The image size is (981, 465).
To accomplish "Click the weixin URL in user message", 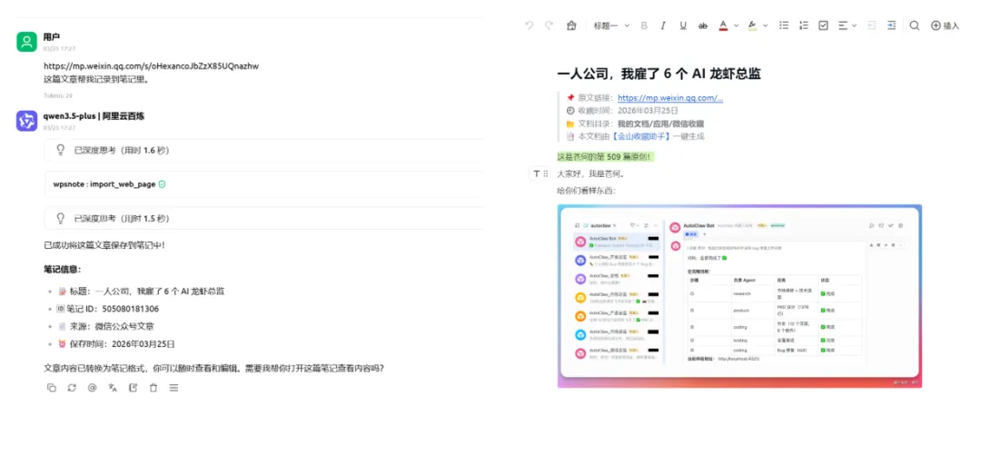I will (151, 65).
